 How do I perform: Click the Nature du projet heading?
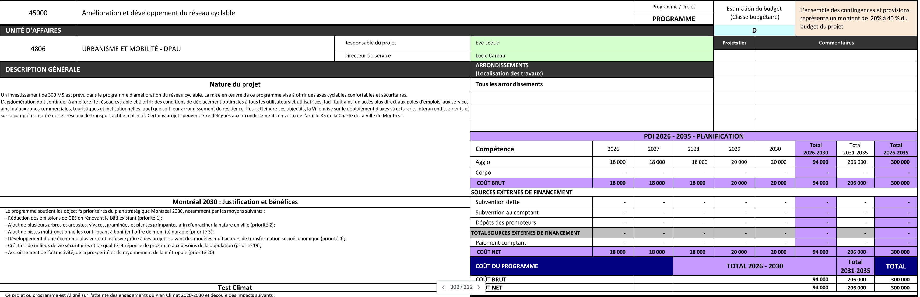point(235,84)
